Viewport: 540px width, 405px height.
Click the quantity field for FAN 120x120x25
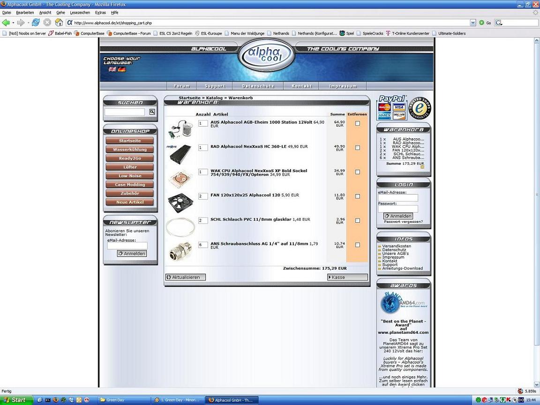[x=203, y=196]
